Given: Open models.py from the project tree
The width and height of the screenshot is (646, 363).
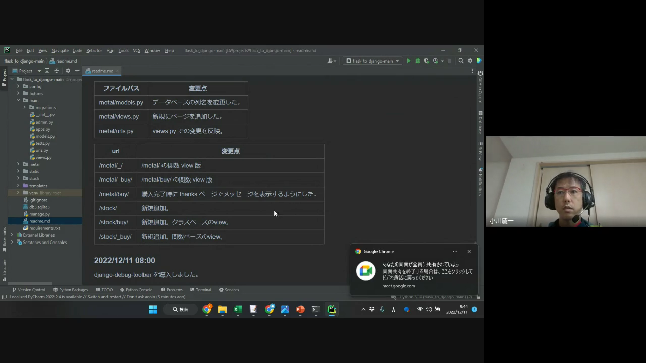Looking at the screenshot, I should point(45,136).
